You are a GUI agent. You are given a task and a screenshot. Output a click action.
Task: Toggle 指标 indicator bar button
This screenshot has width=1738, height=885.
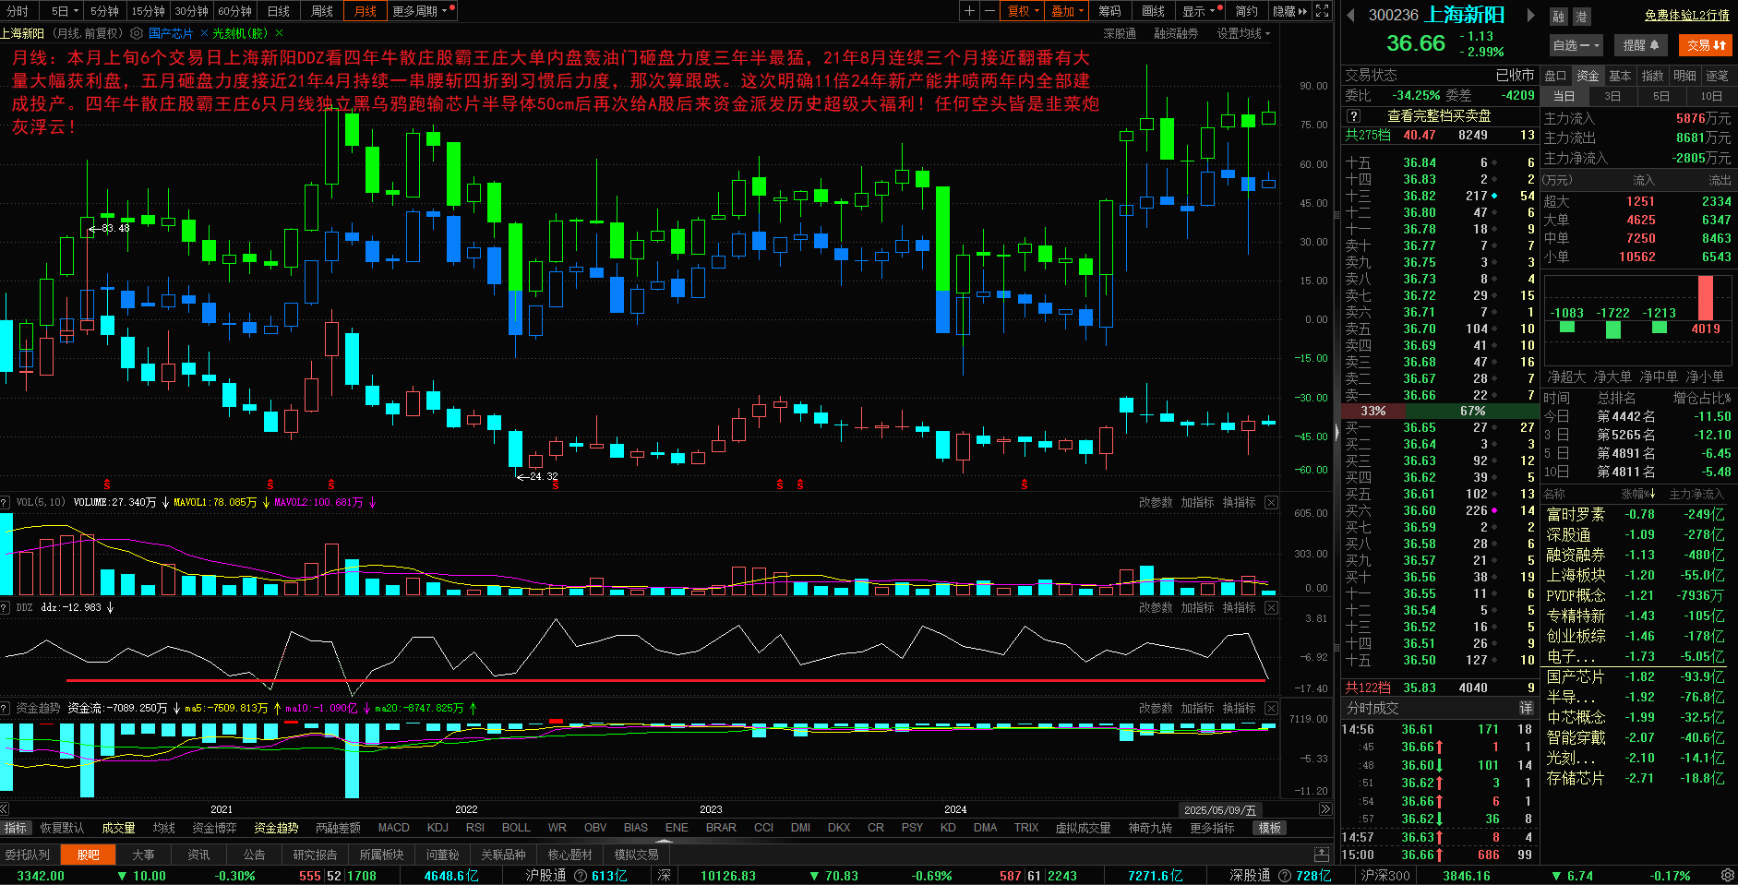pos(16,828)
